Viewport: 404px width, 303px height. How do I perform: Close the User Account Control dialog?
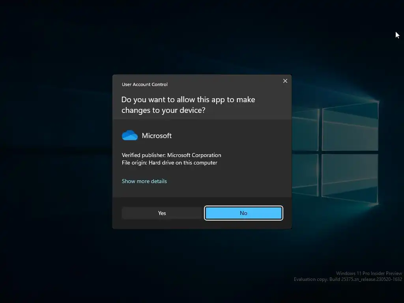tap(285, 81)
